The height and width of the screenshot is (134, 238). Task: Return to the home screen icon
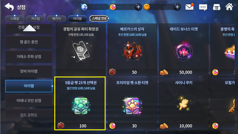(x=229, y=7)
